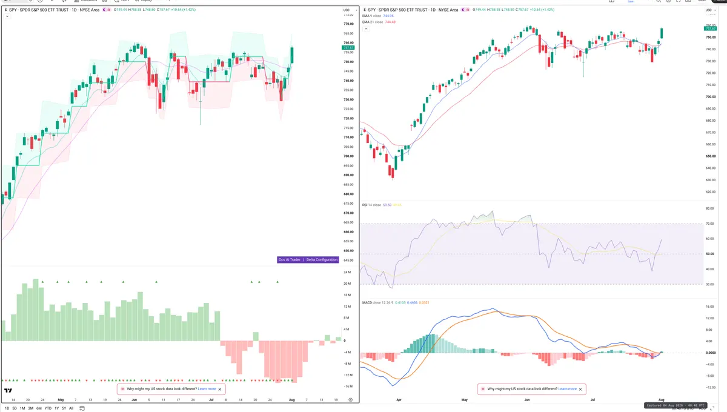This screenshot has height=412, width=727.
Task: Click 24 M volume axis label
Action: pos(347,273)
